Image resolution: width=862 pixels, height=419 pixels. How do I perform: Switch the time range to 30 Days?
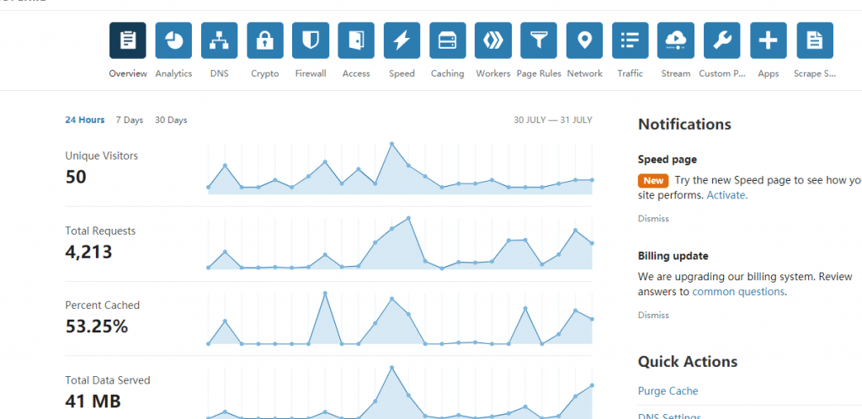pos(171,120)
